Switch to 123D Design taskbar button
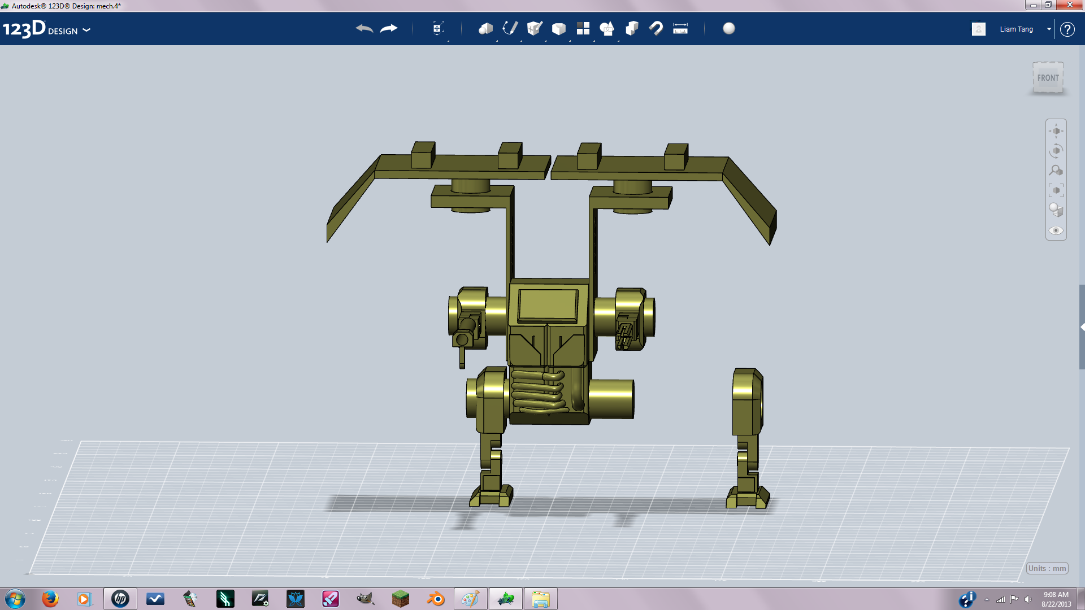 pyautogui.click(x=506, y=599)
